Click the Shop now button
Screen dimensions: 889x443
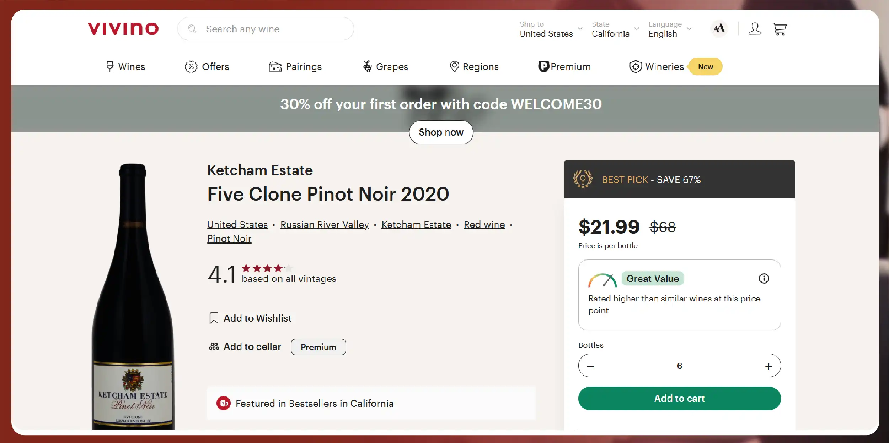441,132
